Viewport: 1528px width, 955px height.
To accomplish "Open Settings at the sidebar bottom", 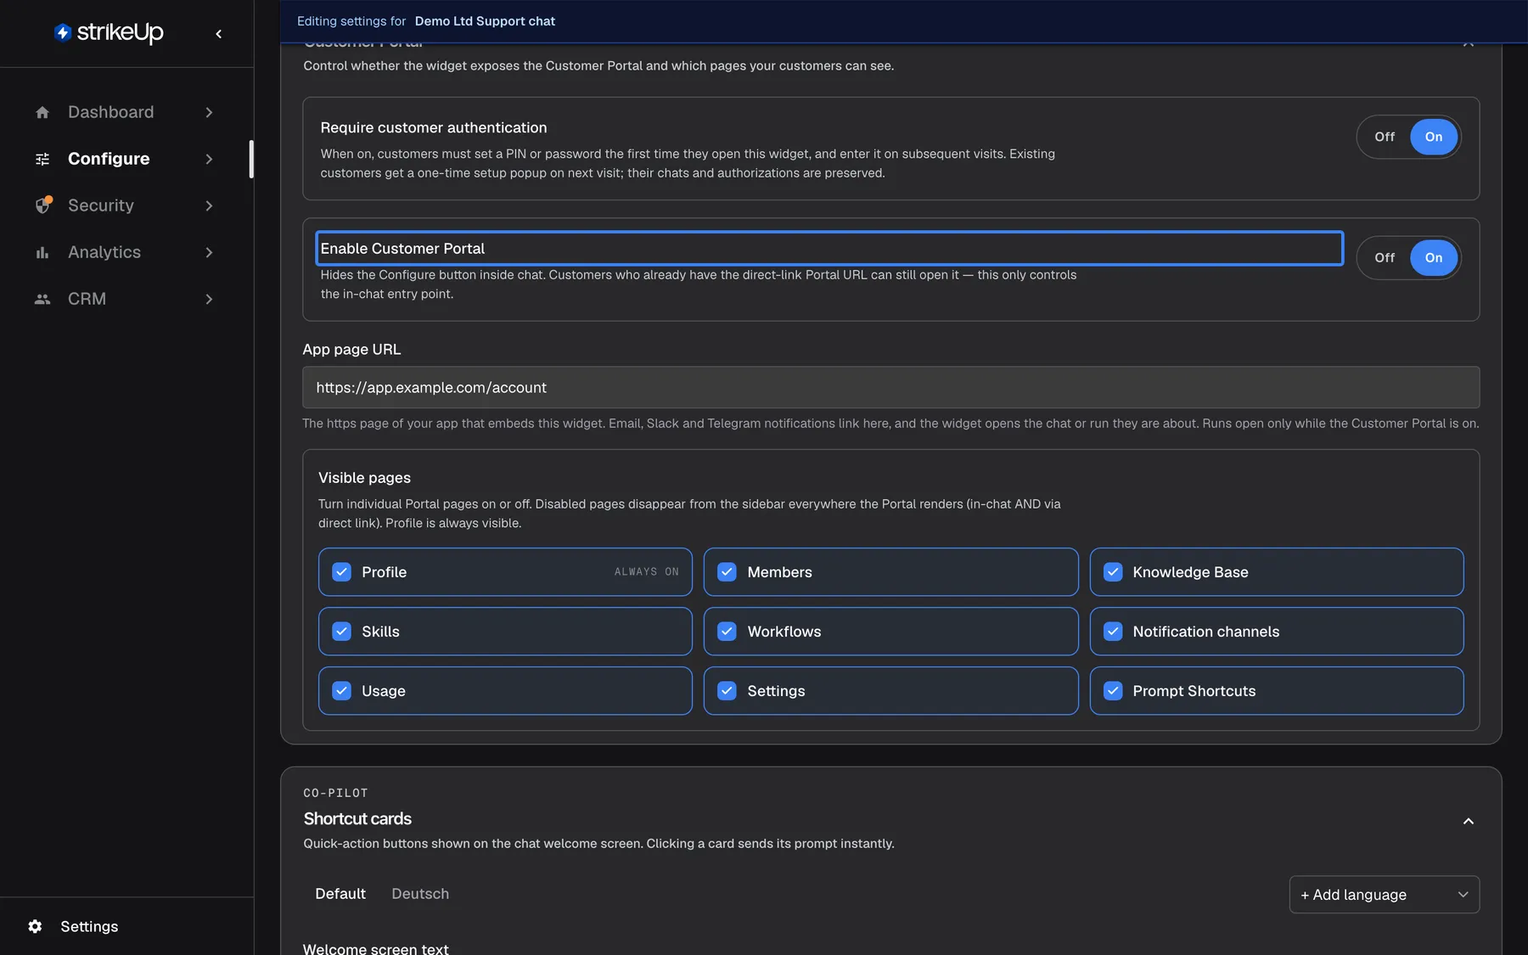I will (89, 926).
